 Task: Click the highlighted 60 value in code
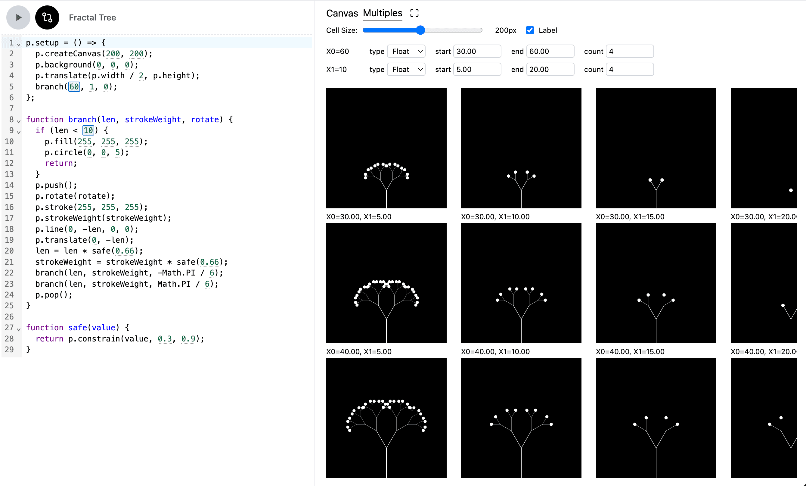74,87
